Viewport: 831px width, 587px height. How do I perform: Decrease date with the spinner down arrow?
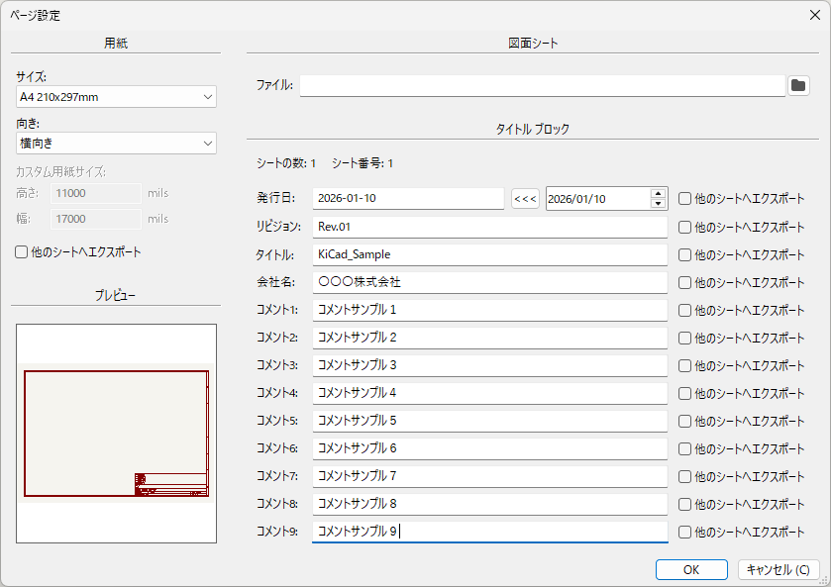tap(659, 204)
